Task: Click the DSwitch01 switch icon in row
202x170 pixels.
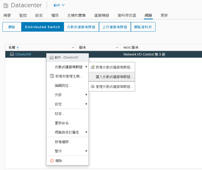Action: [12, 54]
